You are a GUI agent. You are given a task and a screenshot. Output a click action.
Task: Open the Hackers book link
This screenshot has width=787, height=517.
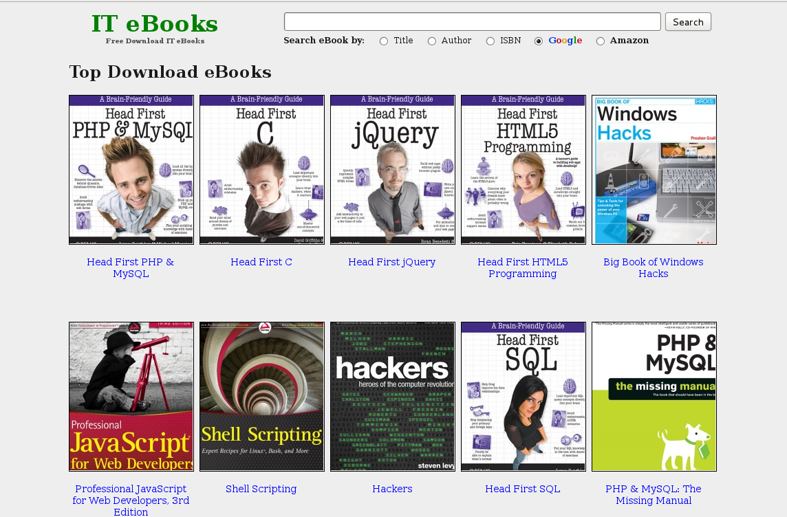392,489
